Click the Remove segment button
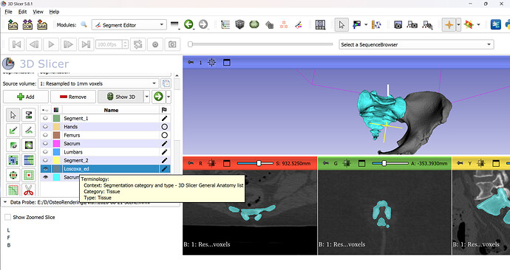 pos(73,97)
